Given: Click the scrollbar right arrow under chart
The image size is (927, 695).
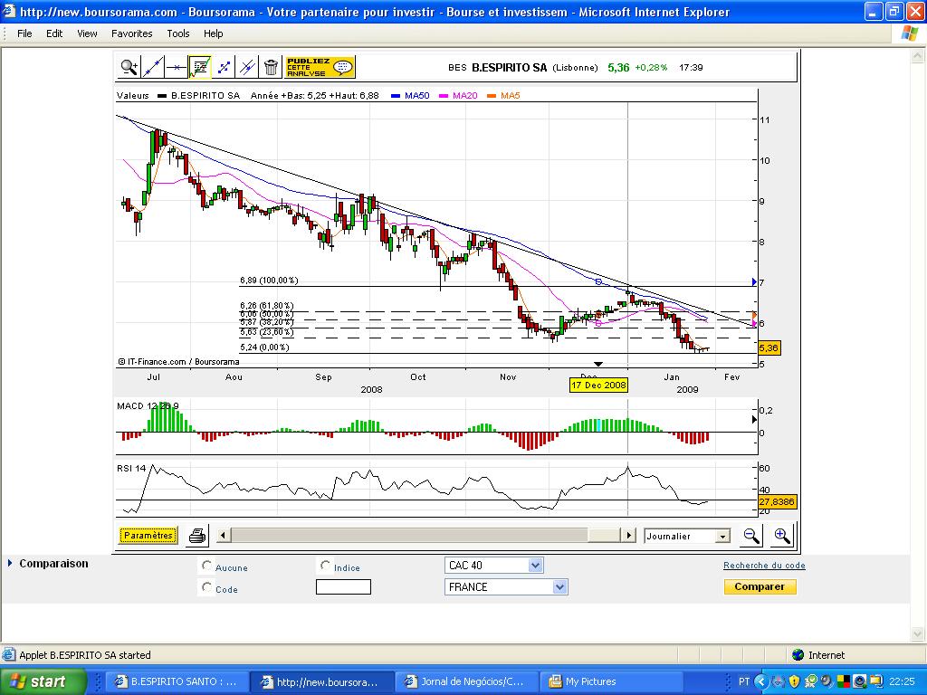Looking at the screenshot, I should (628, 536).
